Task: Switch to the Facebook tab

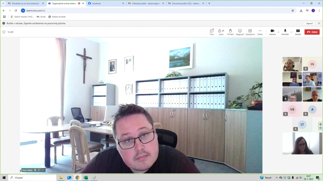Action: tap(105, 3)
